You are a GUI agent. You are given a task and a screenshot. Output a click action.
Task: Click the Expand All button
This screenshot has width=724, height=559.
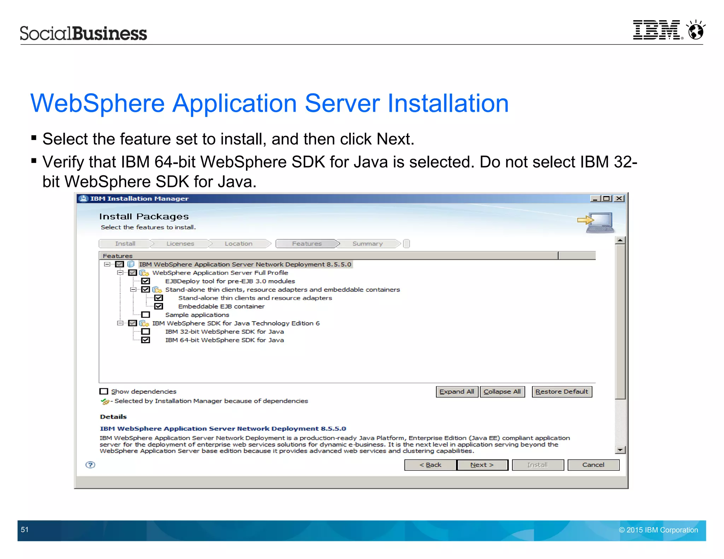coord(457,392)
